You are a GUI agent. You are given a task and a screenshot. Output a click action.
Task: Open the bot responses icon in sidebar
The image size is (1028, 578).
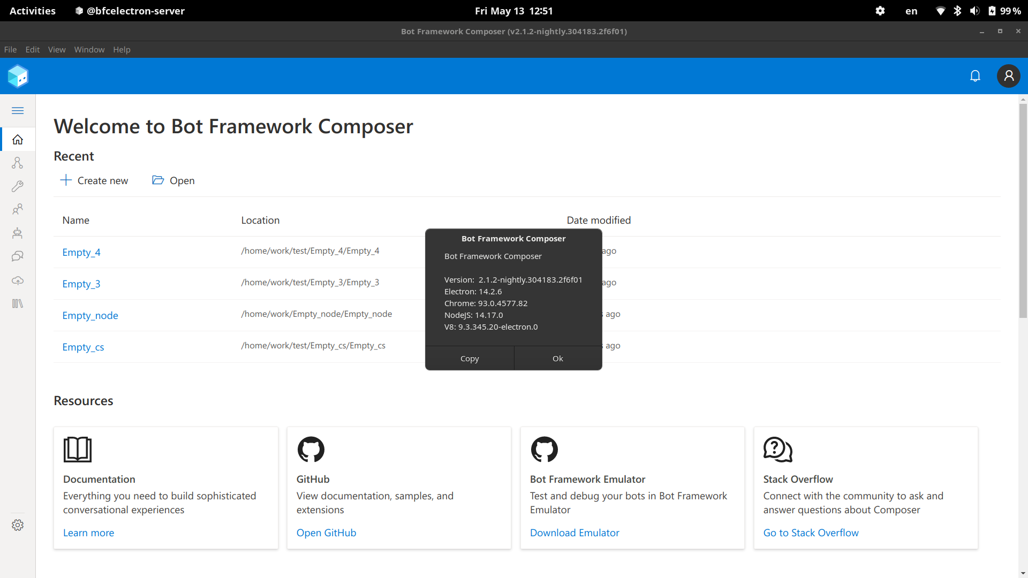click(18, 233)
